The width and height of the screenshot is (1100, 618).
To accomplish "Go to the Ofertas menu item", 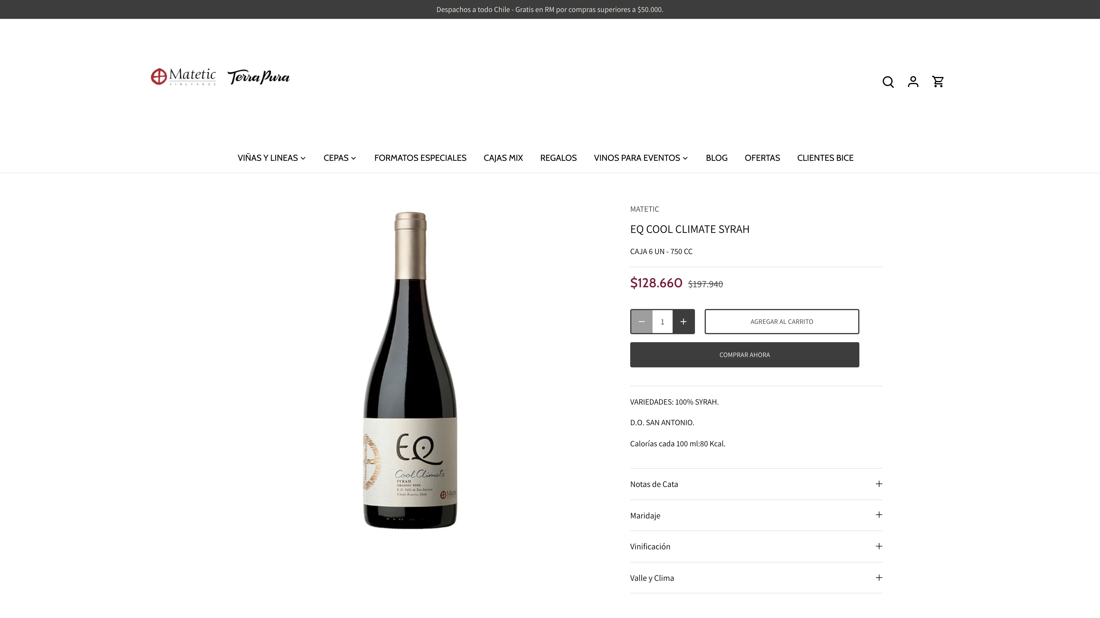I will [x=762, y=158].
